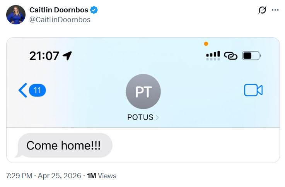
Task: Open the Caitlin Doornbos display name link
Action: tap(59, 10)
